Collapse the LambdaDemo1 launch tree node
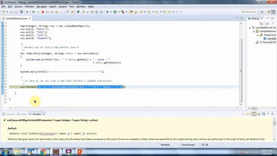 [250, 28]
